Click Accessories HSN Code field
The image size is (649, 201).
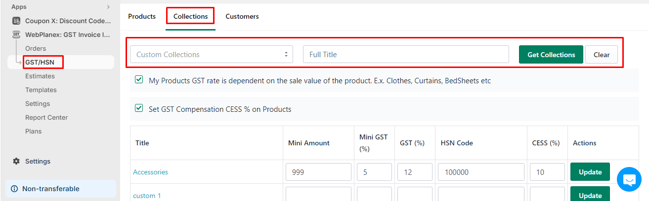tap(481, 172)
